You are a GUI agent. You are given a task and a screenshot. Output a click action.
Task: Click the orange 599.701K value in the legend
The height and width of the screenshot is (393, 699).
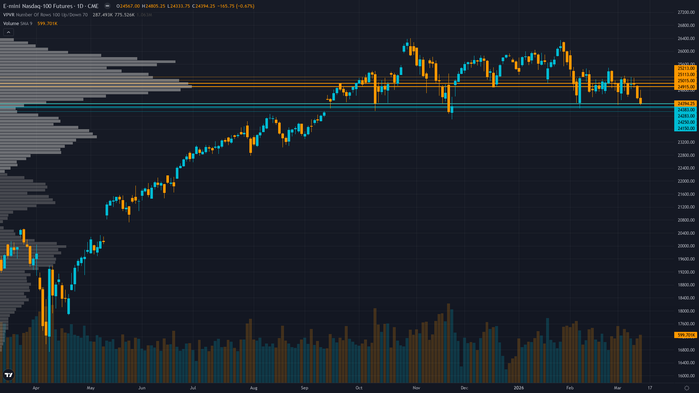click(47, 23)
